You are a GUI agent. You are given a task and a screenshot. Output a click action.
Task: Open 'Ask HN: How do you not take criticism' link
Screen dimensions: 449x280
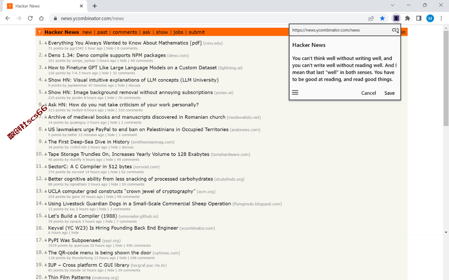(123, 105)
